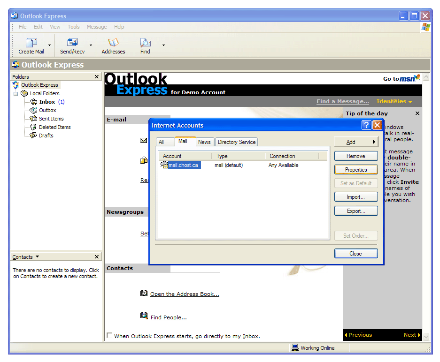Screen dimensions: 440x362
Task: Click the Working Online status icon
Action: point(295,348)
